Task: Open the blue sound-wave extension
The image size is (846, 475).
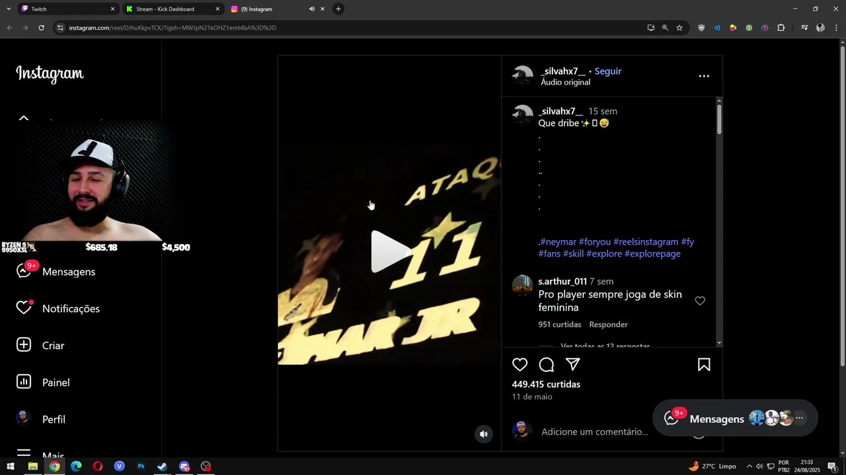Action: [x=717, y=28]
